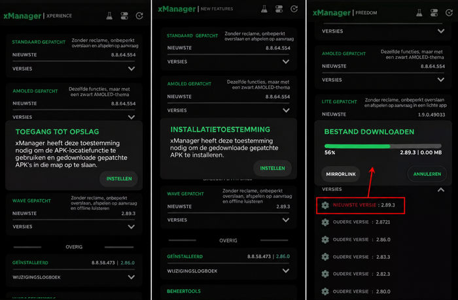This screenshot has width=458, height=300.
Task: Tap Geïnstalleerd label on the XPERIENCE screen
Action: [30, 263]
